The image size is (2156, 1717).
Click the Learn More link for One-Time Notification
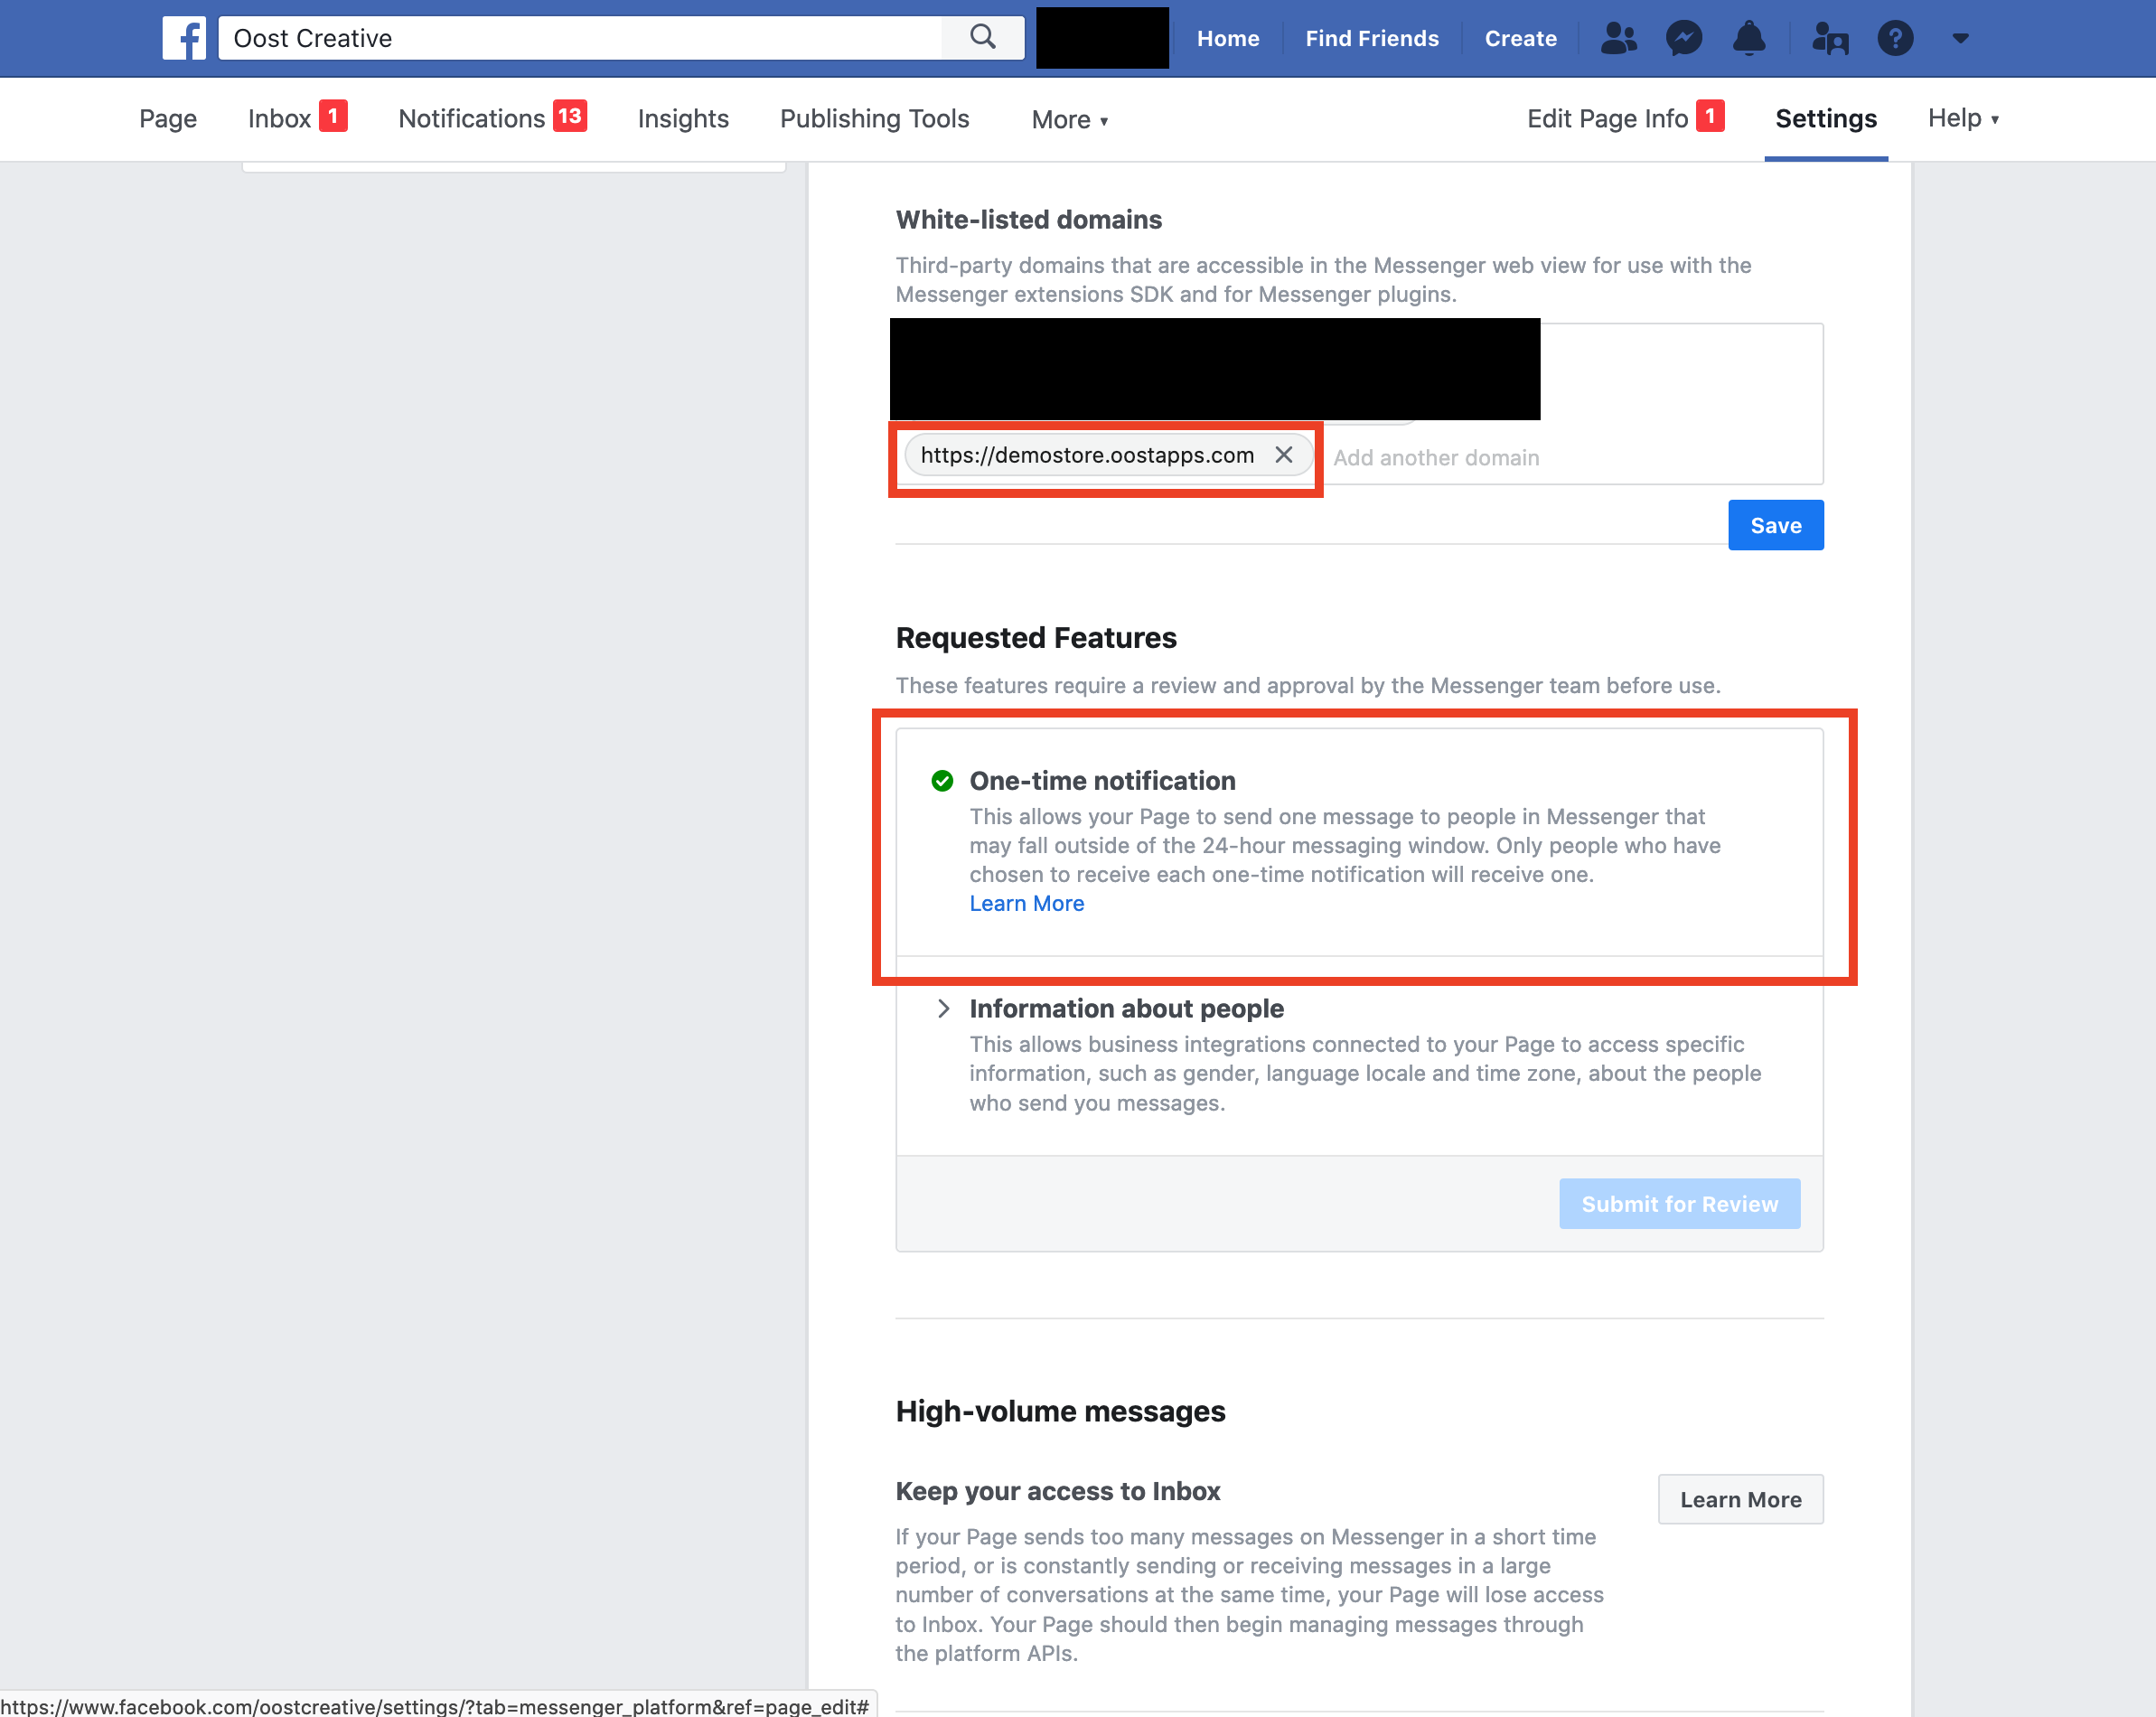click(x=1026, y=904)
